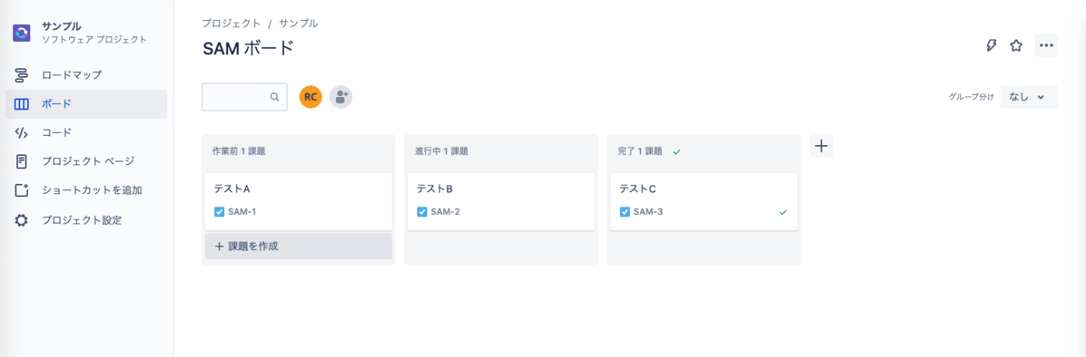Open the コード sidebar item
The height and width of the screenshot is (357, 1086).
click(57, 133)
